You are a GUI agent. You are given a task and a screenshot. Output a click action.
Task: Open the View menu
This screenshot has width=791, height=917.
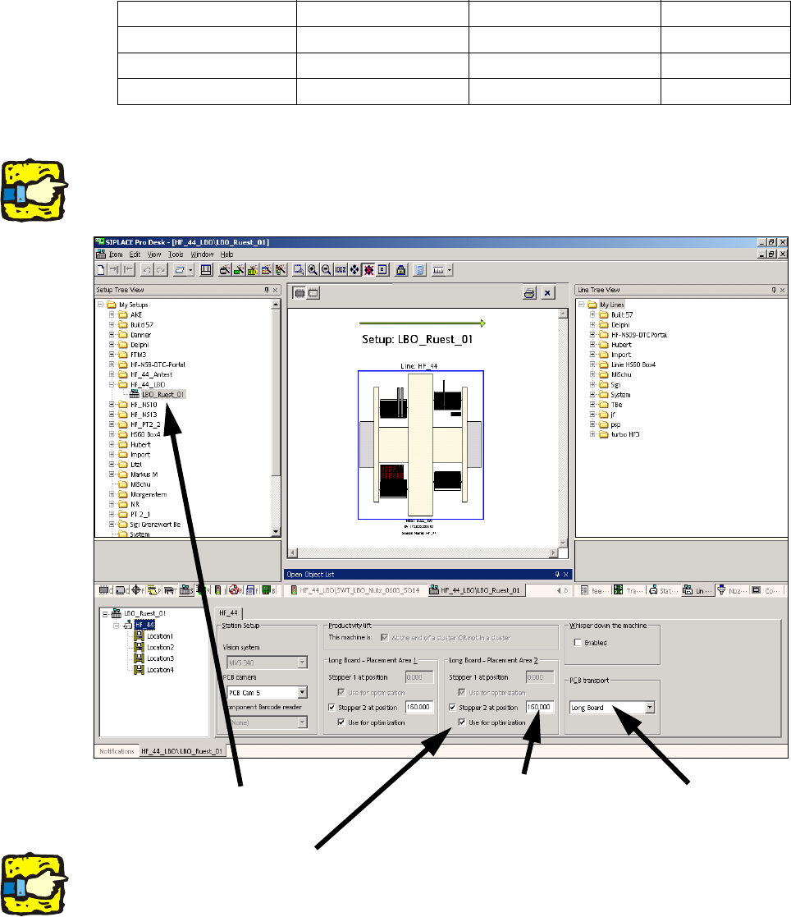click(x=154, y=254)
